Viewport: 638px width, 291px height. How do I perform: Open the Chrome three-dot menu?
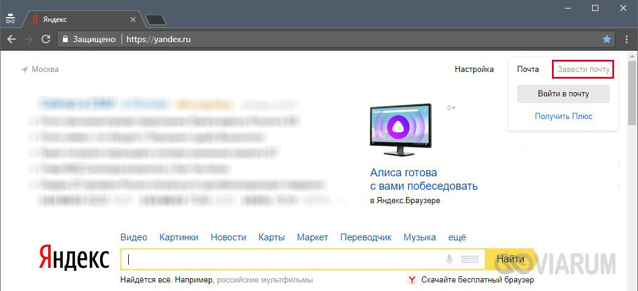(x=627, y=40)
